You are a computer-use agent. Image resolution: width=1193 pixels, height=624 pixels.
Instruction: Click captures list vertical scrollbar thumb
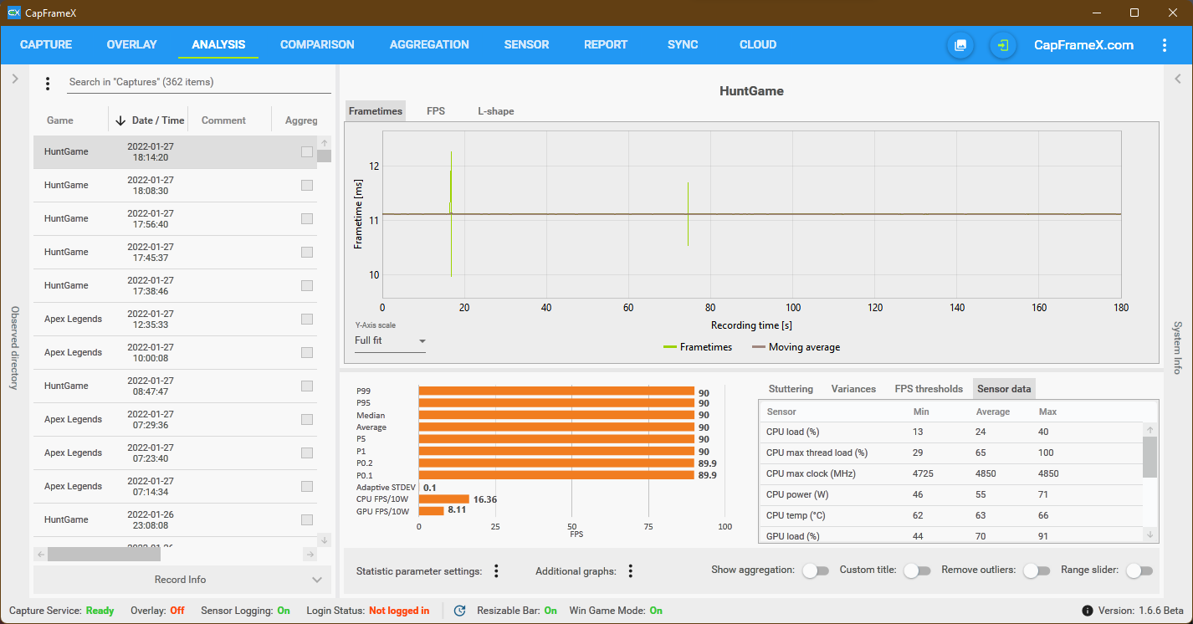click(324, 156)
